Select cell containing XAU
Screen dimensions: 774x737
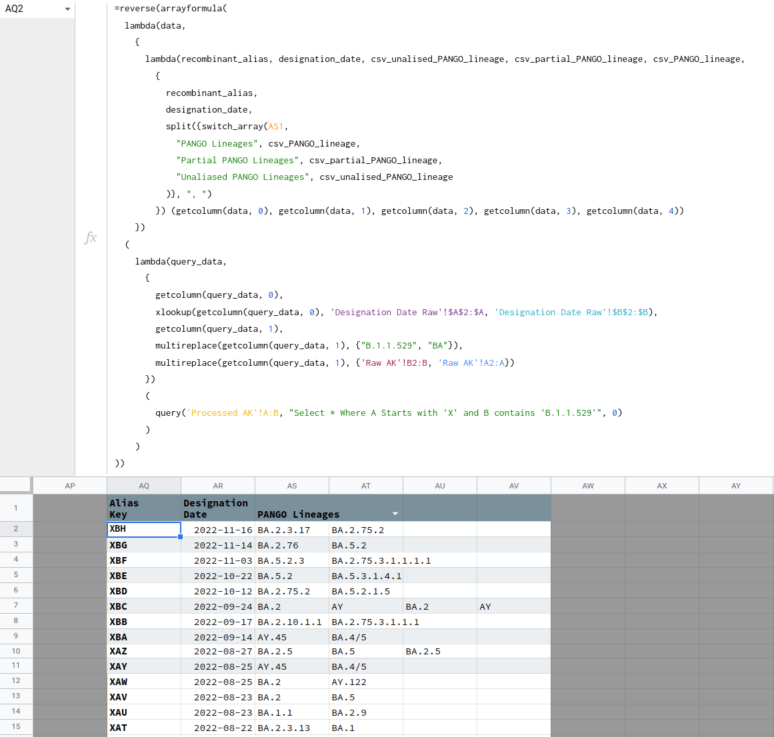tap(144, 712)
